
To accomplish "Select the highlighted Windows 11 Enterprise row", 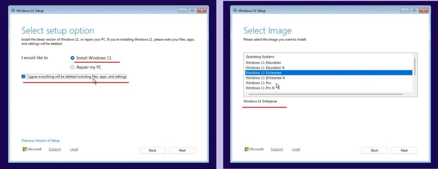I will [x=328, y=73].
